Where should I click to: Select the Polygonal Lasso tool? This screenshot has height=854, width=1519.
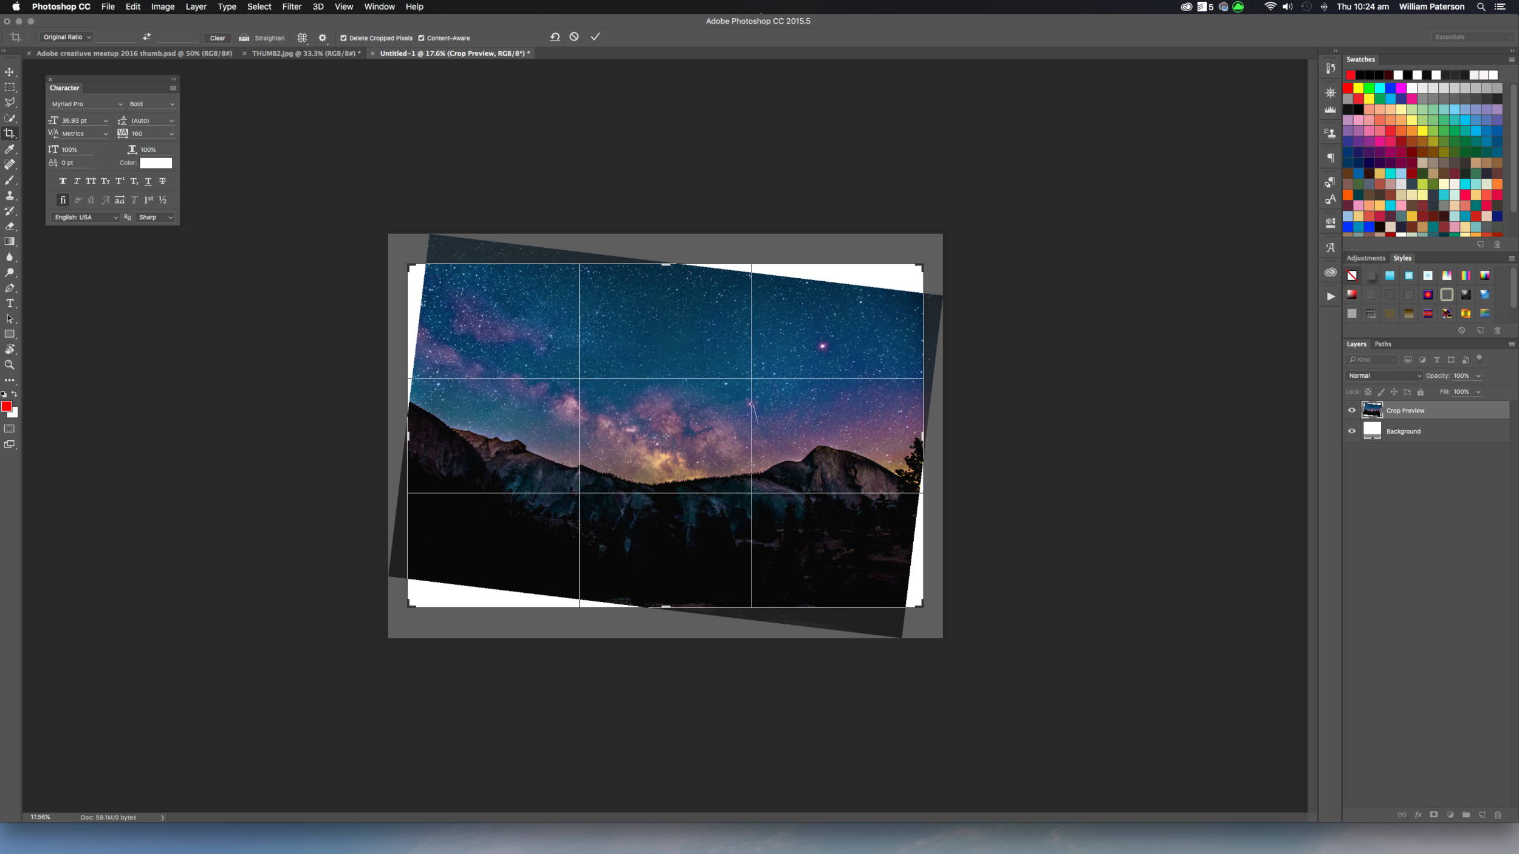pyautogui.click(x=10, y=103)
